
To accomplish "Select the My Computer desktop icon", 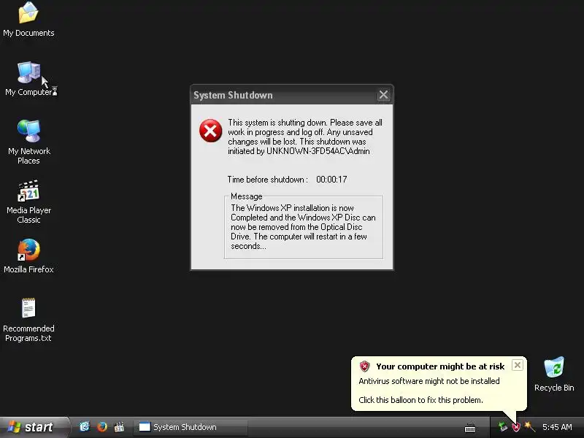I will [x=28, y=79].
